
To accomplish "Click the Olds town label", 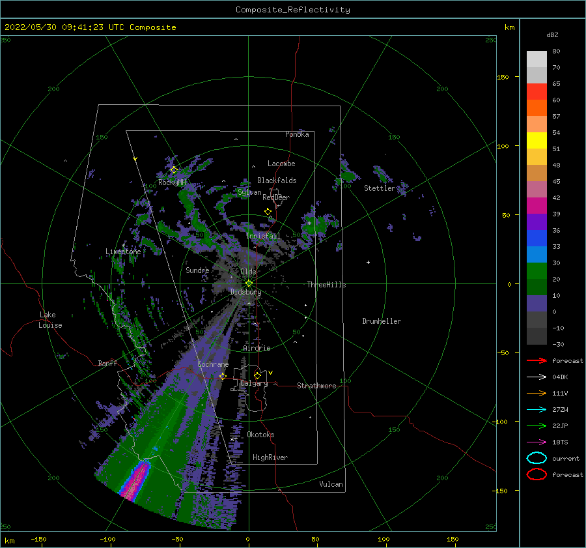I will 248,272.
